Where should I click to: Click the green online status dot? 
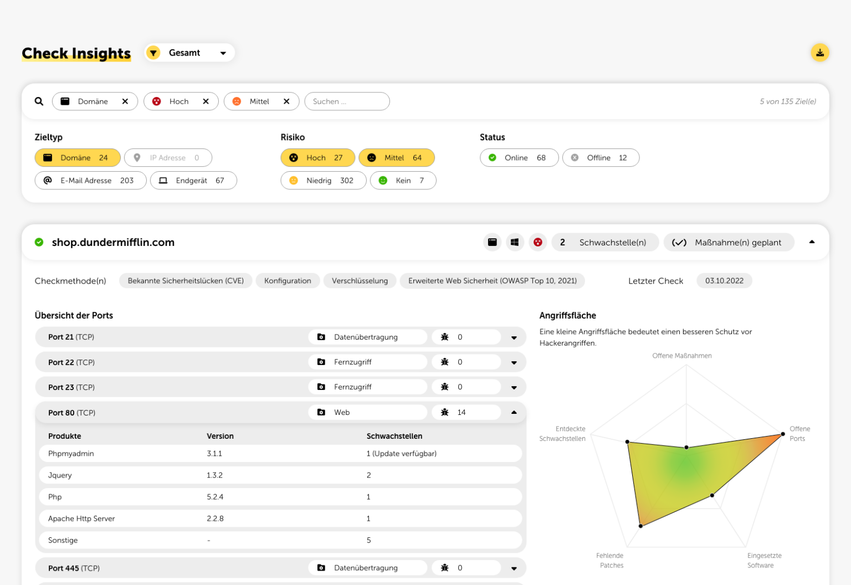point(39,242)
